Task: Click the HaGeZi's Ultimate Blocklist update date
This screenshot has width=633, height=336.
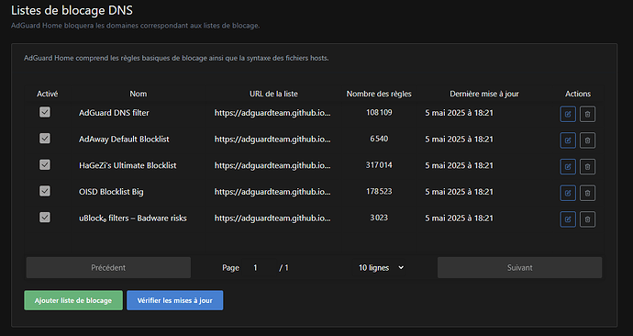Action: click(x=459, y=165)
